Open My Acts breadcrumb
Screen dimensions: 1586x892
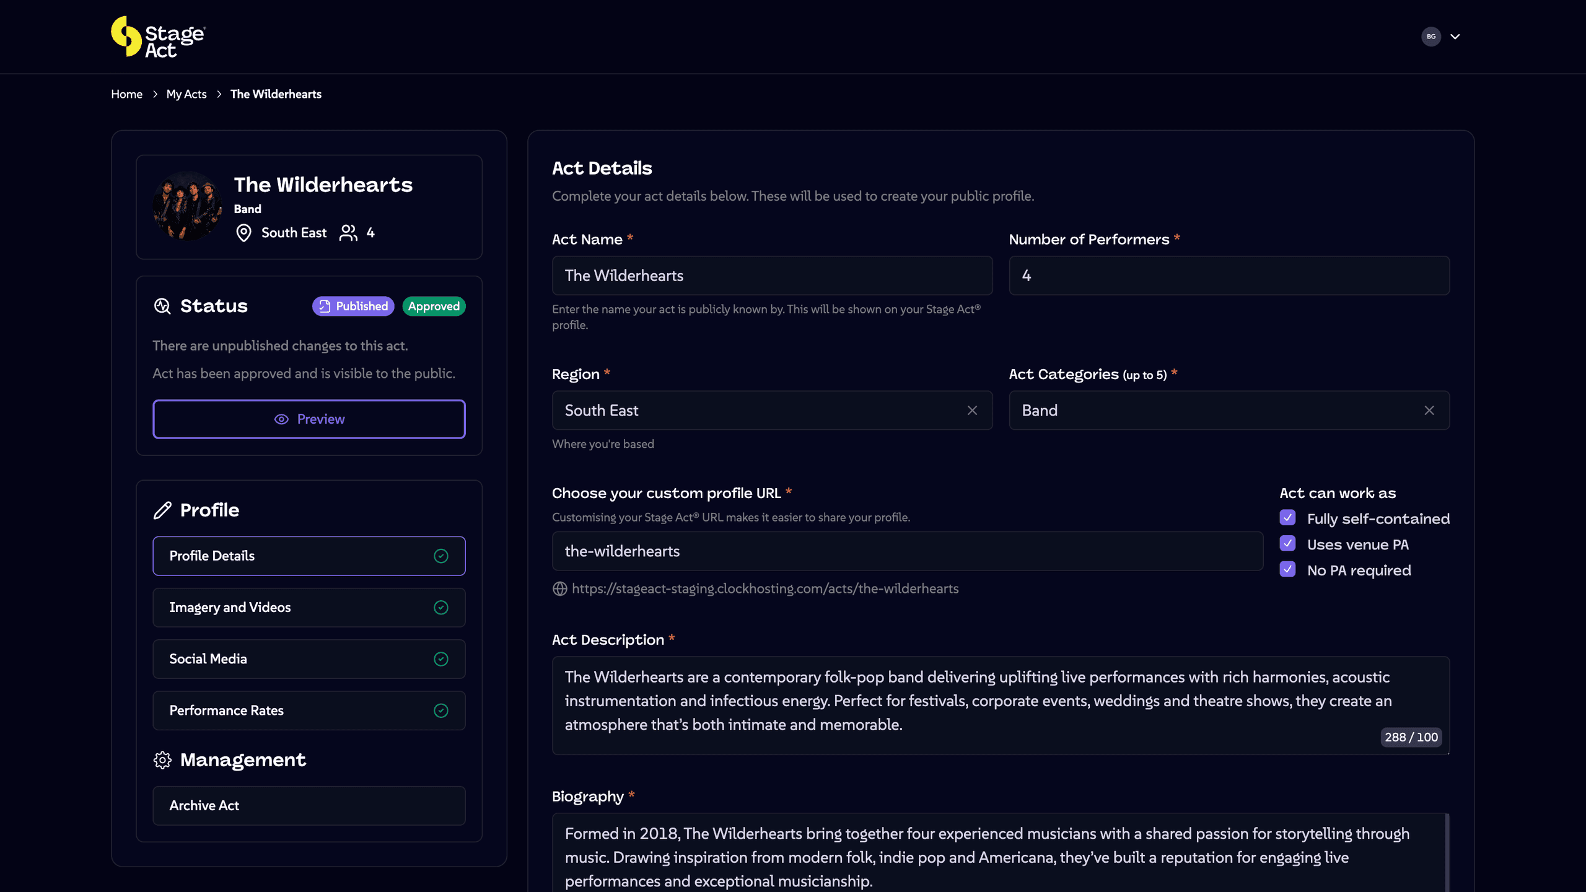click(186, 94)
